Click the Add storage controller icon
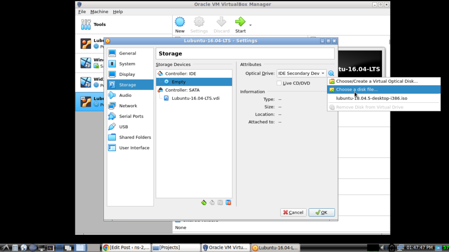This screenshot has height=252, width=449. pyautogui.click(x=204, y=202)
